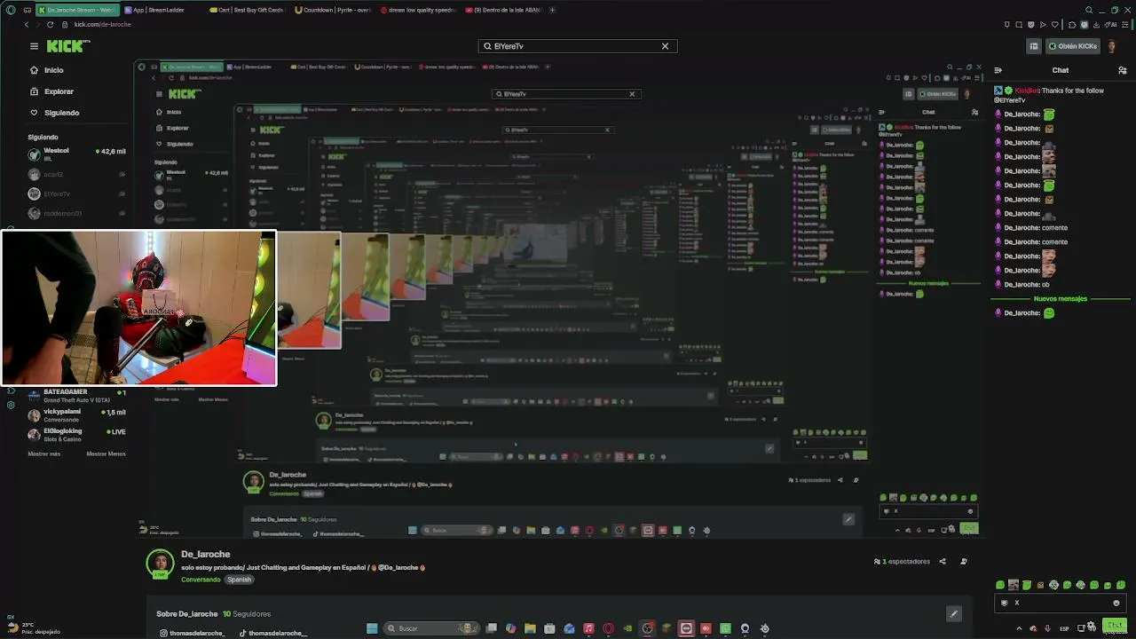Screen dimensions: 1136x639
Task: Open the Windows Start menu
Action: [x=372, y=628]
